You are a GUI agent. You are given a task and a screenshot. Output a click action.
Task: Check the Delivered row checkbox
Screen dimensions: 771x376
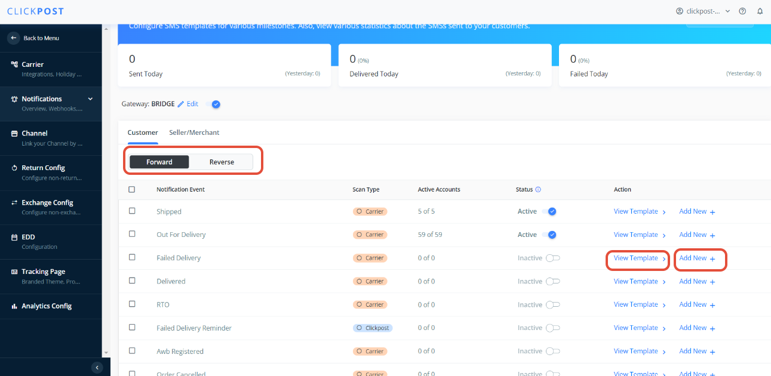click(x=132, y=281)
